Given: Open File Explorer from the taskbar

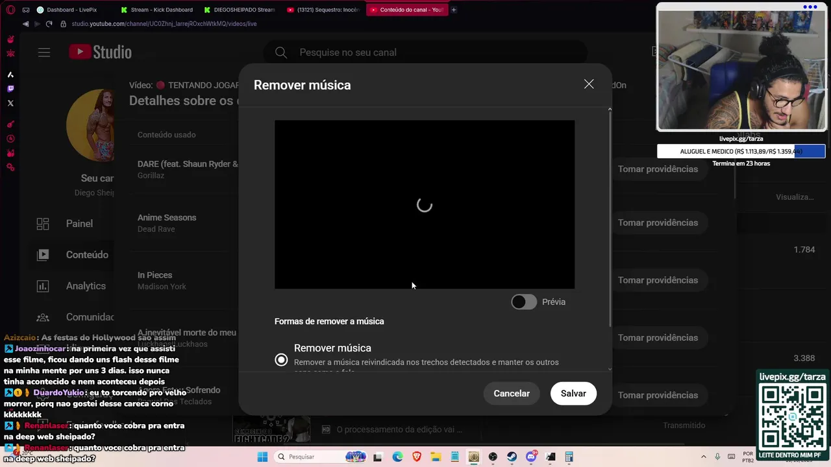Looking at the screenshot, I should click(x=436, y=457).
